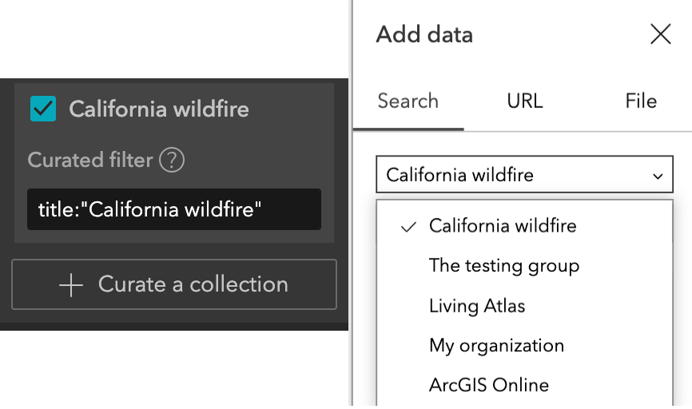
Task: Click the plus icon on Curate a collection
Action: tap(71, 285)
